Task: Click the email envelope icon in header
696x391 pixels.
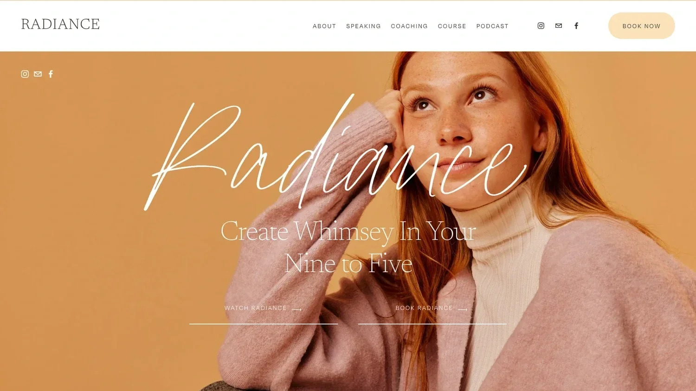Action: 559,26
